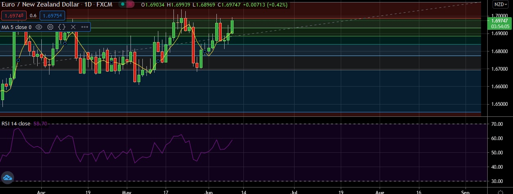The width and height of the screenshot is (513, 194).
Task: Click the 70.00 RSI axis label
Action: [x=497, y=124]
